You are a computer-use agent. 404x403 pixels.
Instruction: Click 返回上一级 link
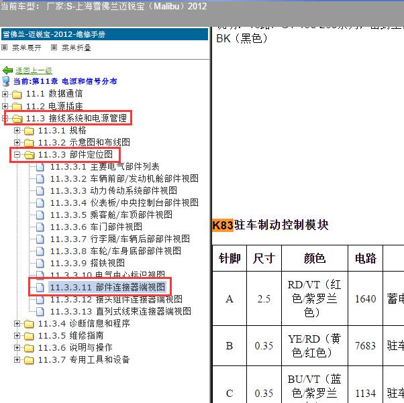point(34,70)
